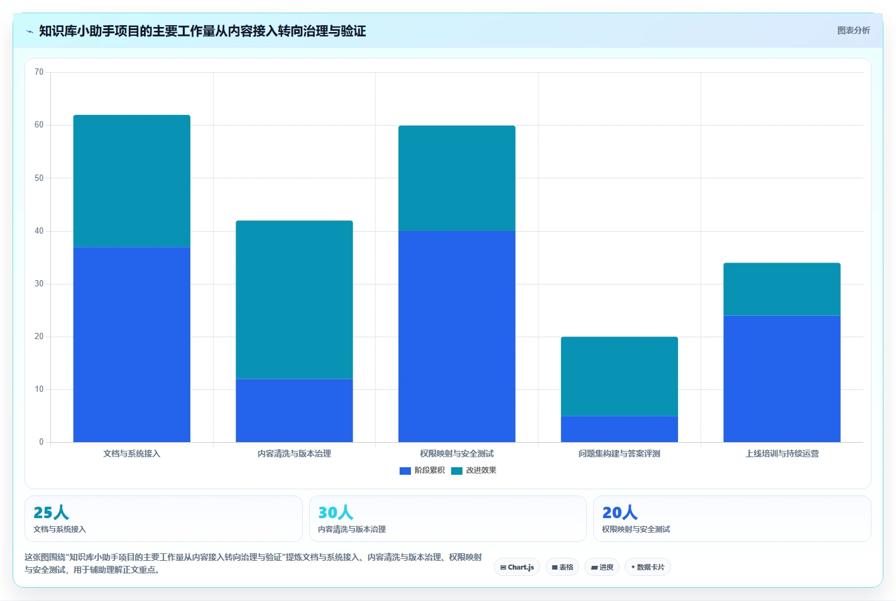Screen dimensions: 896x601
Task: Click the x-axis label 问题集构建与答案评测
Action: [x=620, y=453]
